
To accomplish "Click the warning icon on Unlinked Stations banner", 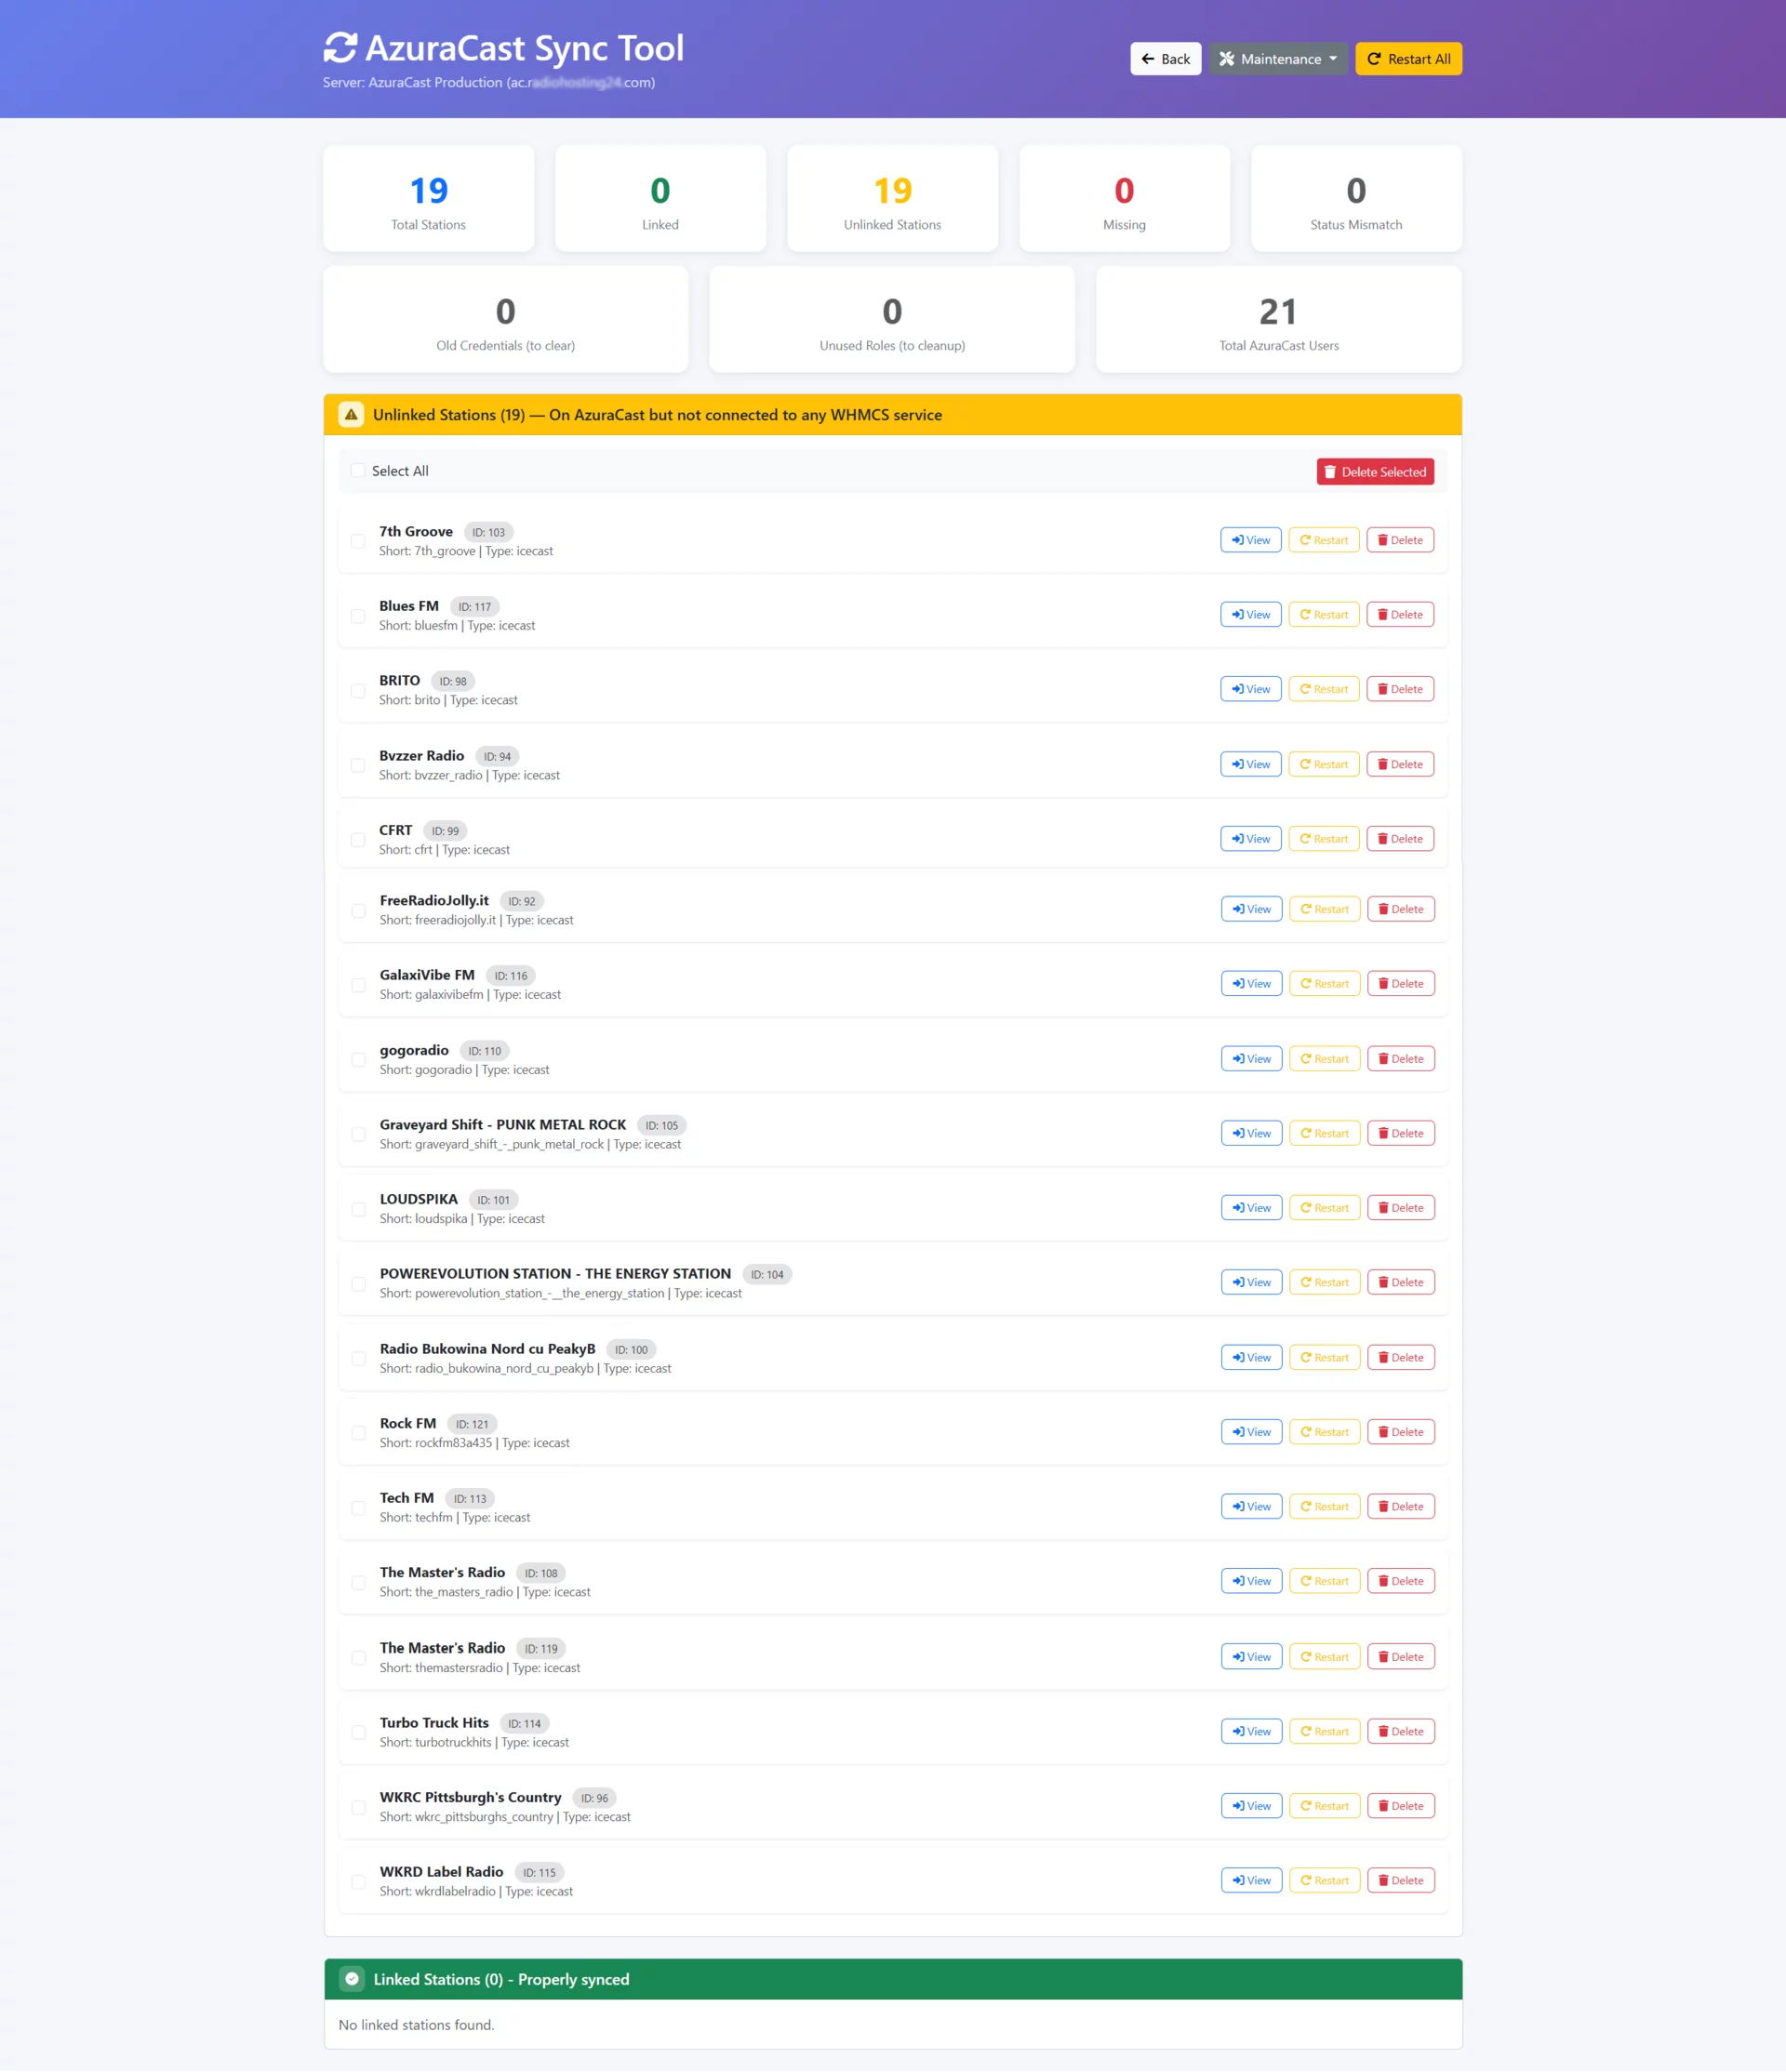I will click(352, 414).
